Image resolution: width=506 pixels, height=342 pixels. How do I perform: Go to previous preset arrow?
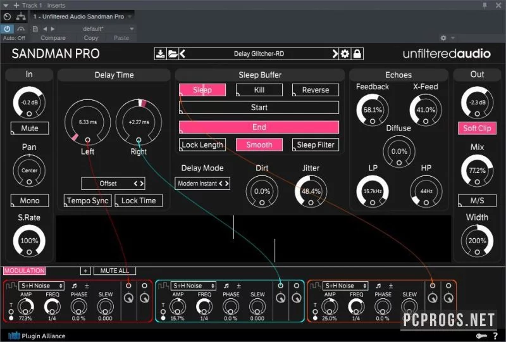pos(182,54)
